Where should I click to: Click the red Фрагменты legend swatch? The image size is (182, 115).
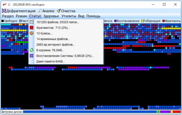click(163, 21)
